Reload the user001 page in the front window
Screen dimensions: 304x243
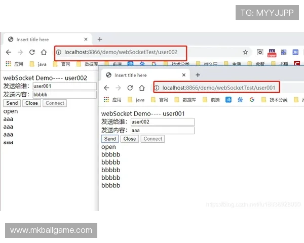[x=130, y=88]
